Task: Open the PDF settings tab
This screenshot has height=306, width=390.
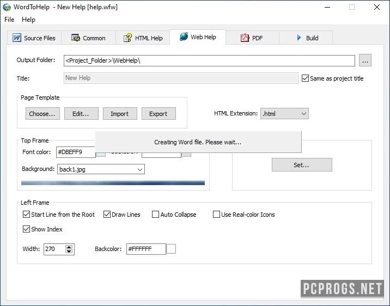Action: click(252, 38)
